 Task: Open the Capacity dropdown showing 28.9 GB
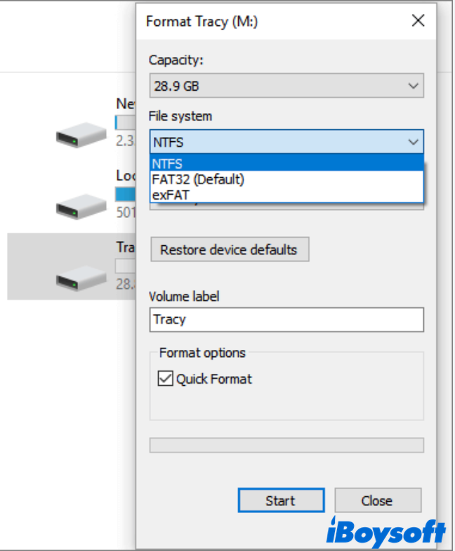click(x=286, y=86)
